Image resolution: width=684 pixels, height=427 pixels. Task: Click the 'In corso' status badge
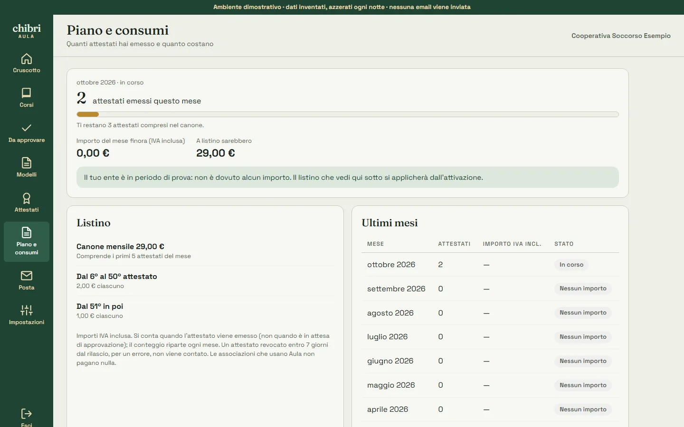(x=571, y=265)
